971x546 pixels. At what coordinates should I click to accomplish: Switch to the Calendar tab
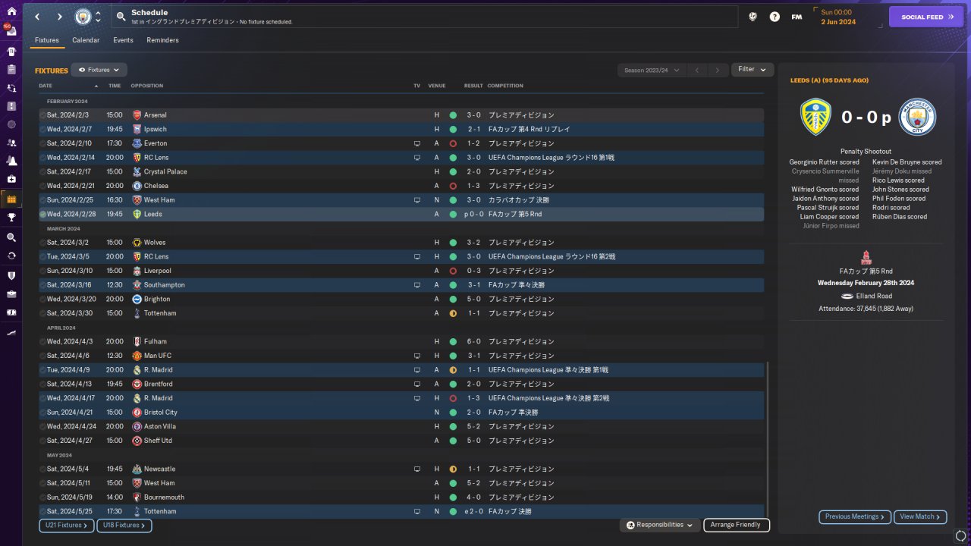pos(86,40)
